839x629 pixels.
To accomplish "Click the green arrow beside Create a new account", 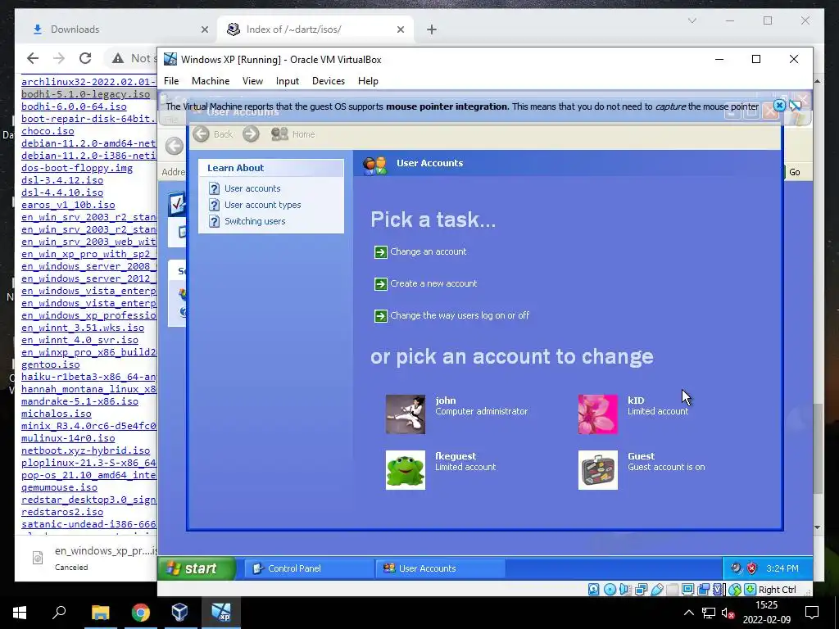I will (380, 284).
